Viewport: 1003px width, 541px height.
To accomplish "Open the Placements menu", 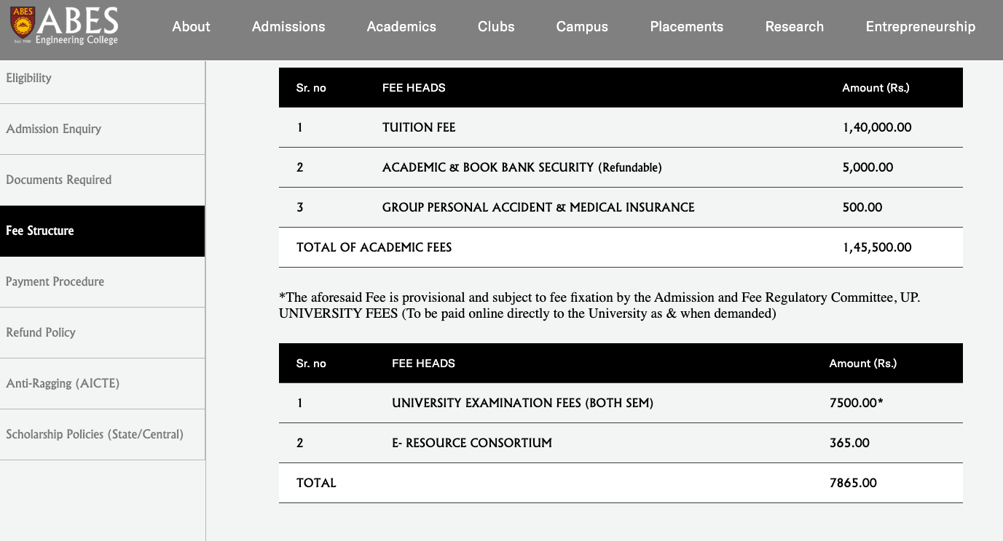I will pyautogui.click(x=685, y=26).
